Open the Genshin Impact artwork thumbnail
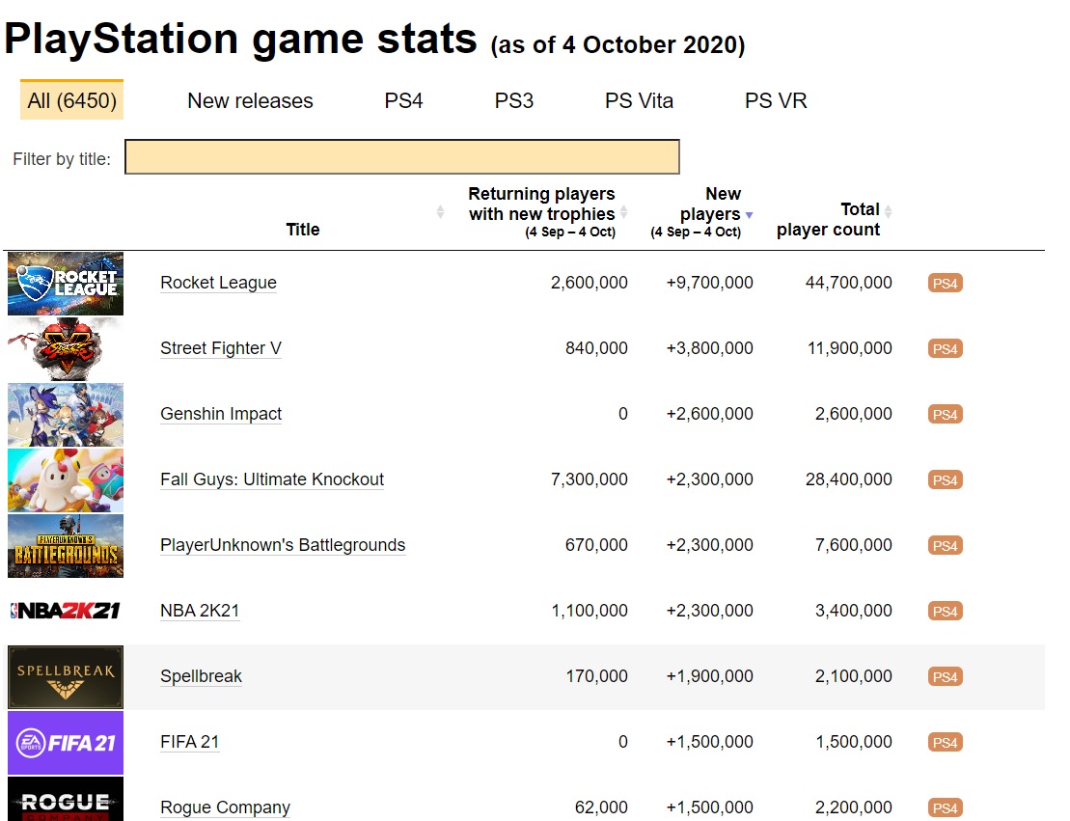The height and width of the screenshot is (821, 1070). (x=66, y=415)
